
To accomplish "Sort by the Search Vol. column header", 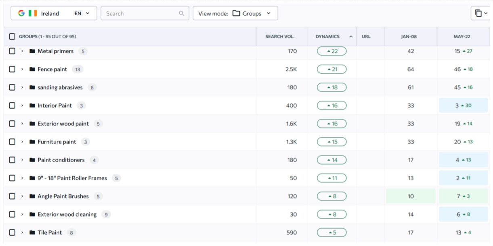I will tap(280, 37).
